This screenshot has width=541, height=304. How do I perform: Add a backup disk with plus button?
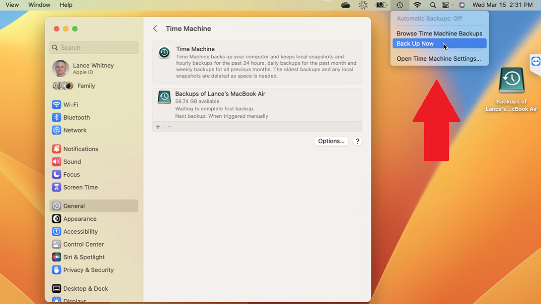158,127
